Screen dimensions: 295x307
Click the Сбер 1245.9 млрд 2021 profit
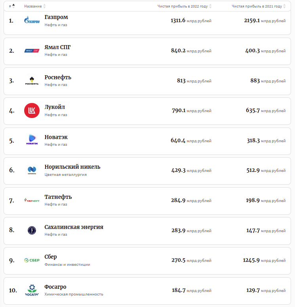pos(251,260)
